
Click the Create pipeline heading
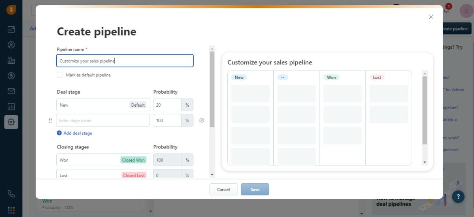tap(96, 32)
